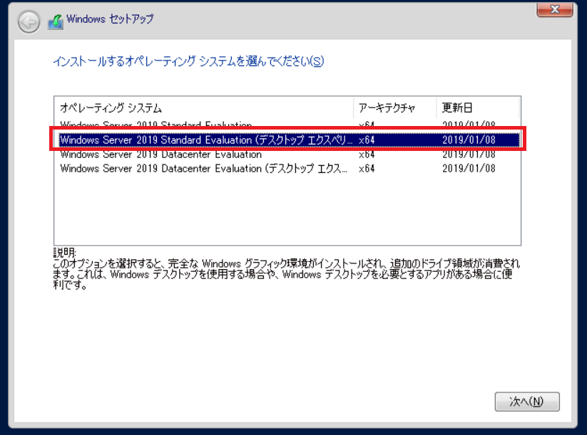Select Datacenter Evaluation (デスクトップ エクス...) row
Screen dimensions: 587x435
[289, 169]
